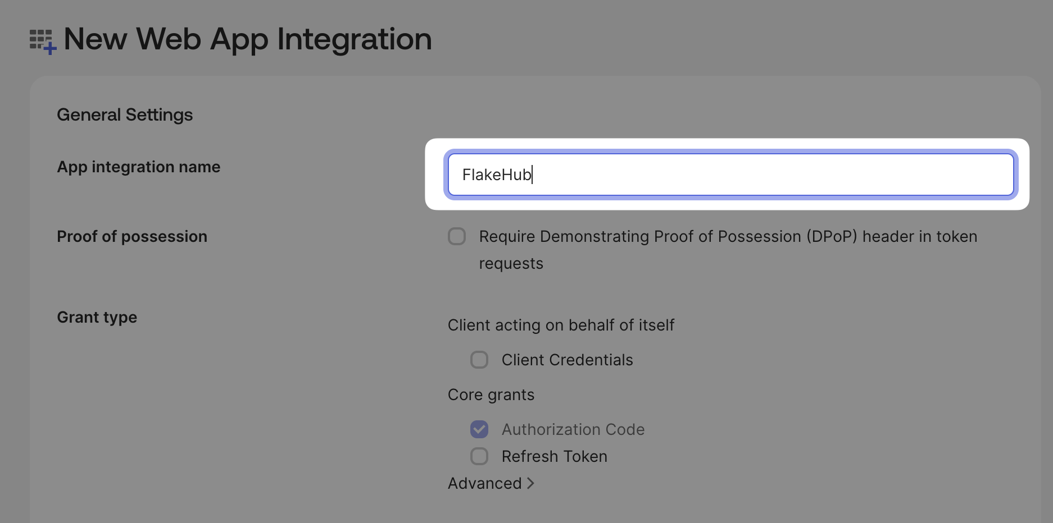Click the Core grants heading
This screenshot has height=523, width=1053.
pos(491,394)
